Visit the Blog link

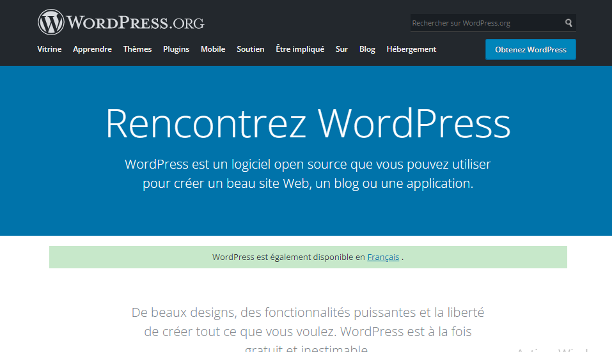click(367, 49)
